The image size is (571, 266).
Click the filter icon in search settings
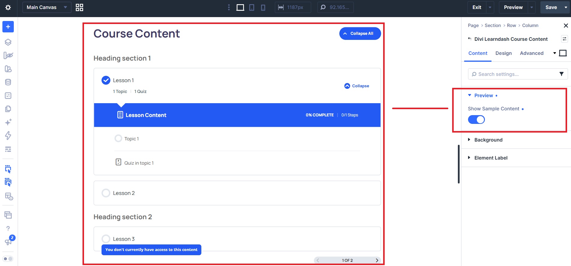tap(561, 74)
